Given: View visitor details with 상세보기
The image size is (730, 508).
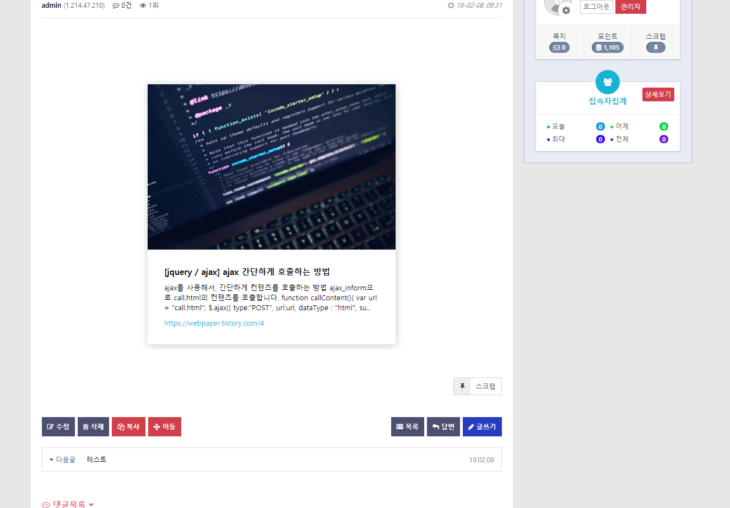Looking at the screenshot, I should [658, 94].
